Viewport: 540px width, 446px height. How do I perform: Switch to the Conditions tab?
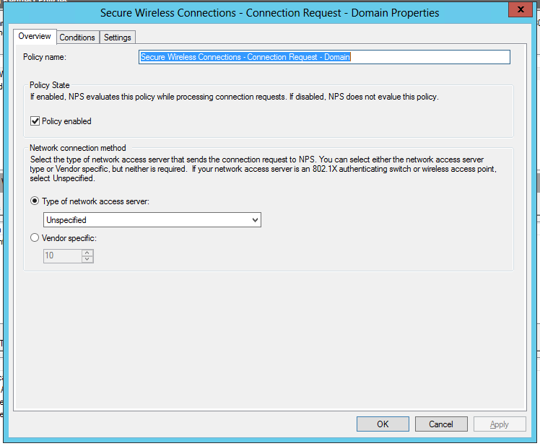pyautogui.click(x=77, y=38)
